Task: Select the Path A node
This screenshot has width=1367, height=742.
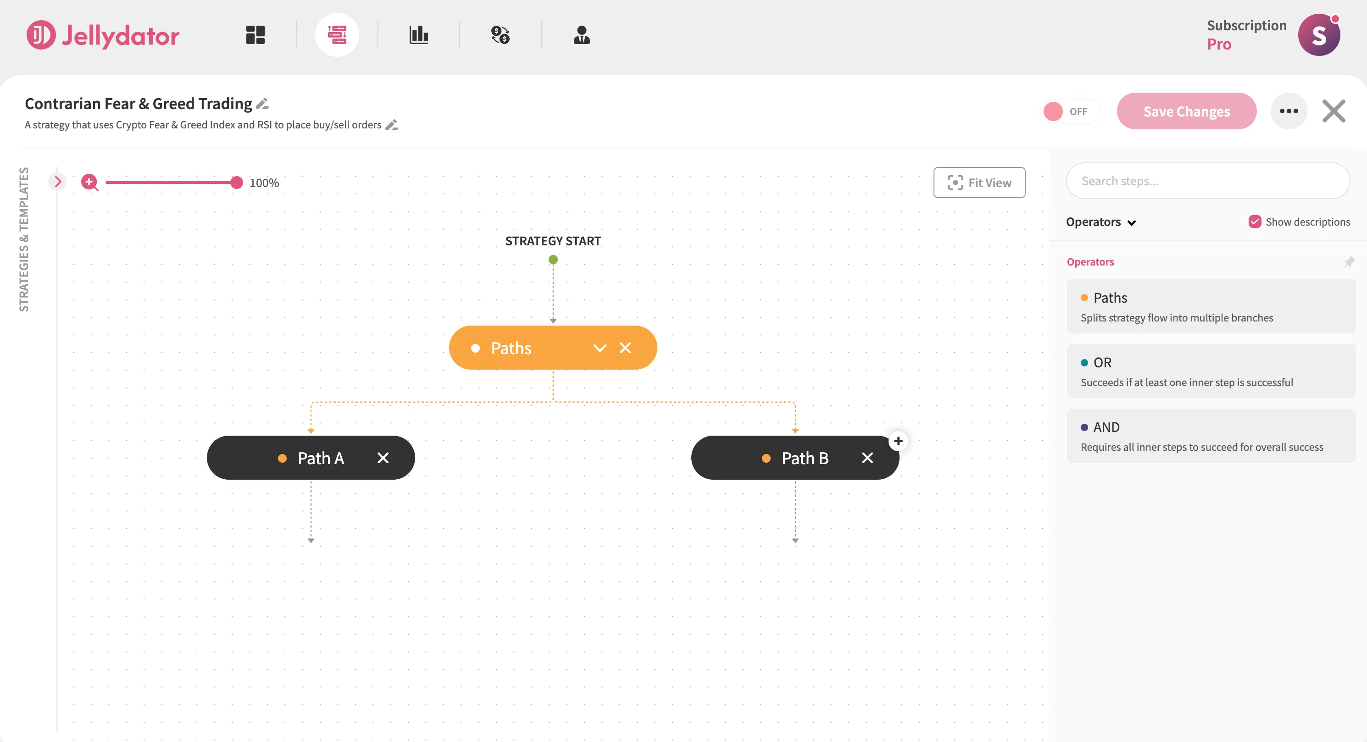Action: pos(311,458)
